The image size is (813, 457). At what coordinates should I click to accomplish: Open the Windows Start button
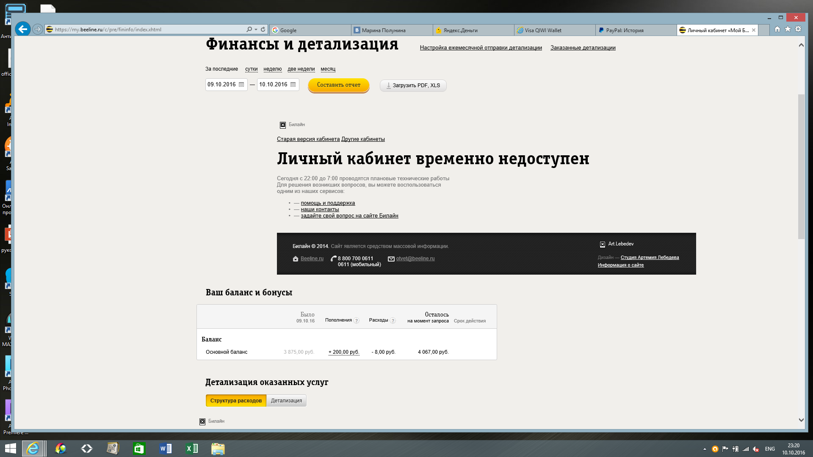[11, 449]
